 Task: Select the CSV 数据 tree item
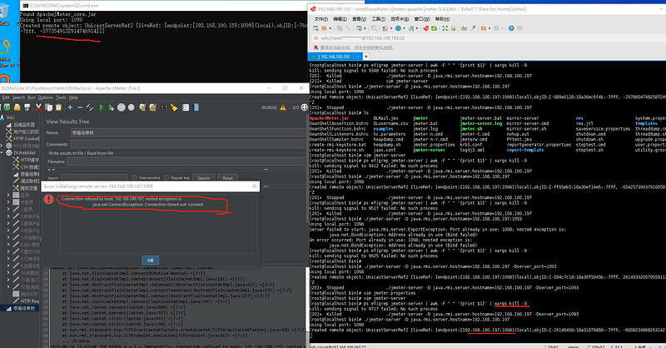point(30,167)
